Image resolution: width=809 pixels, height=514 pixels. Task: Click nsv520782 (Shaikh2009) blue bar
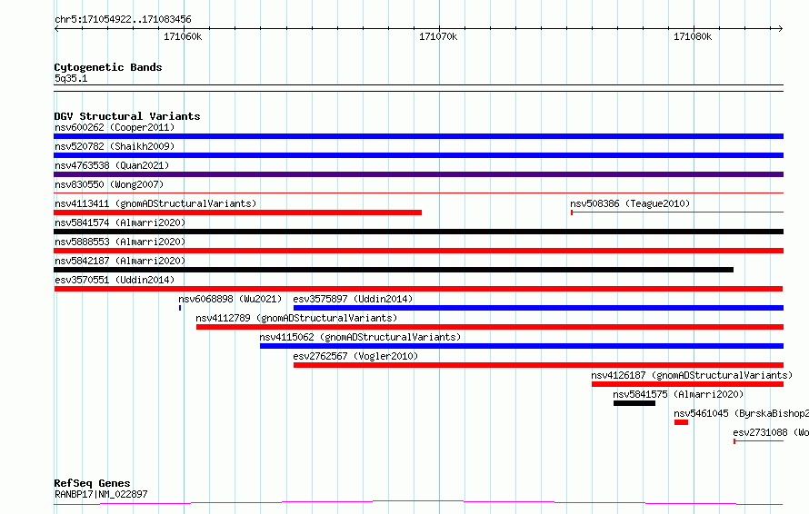(x=418, y=155)
